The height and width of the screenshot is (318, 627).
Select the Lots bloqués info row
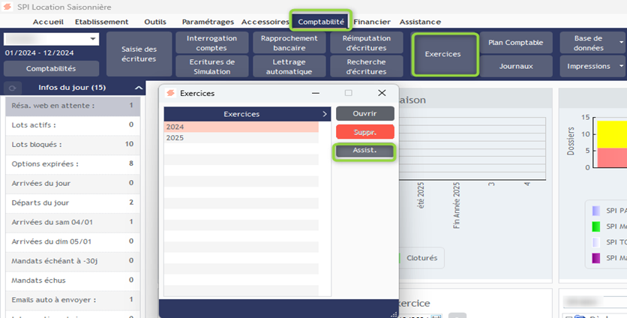73,144
